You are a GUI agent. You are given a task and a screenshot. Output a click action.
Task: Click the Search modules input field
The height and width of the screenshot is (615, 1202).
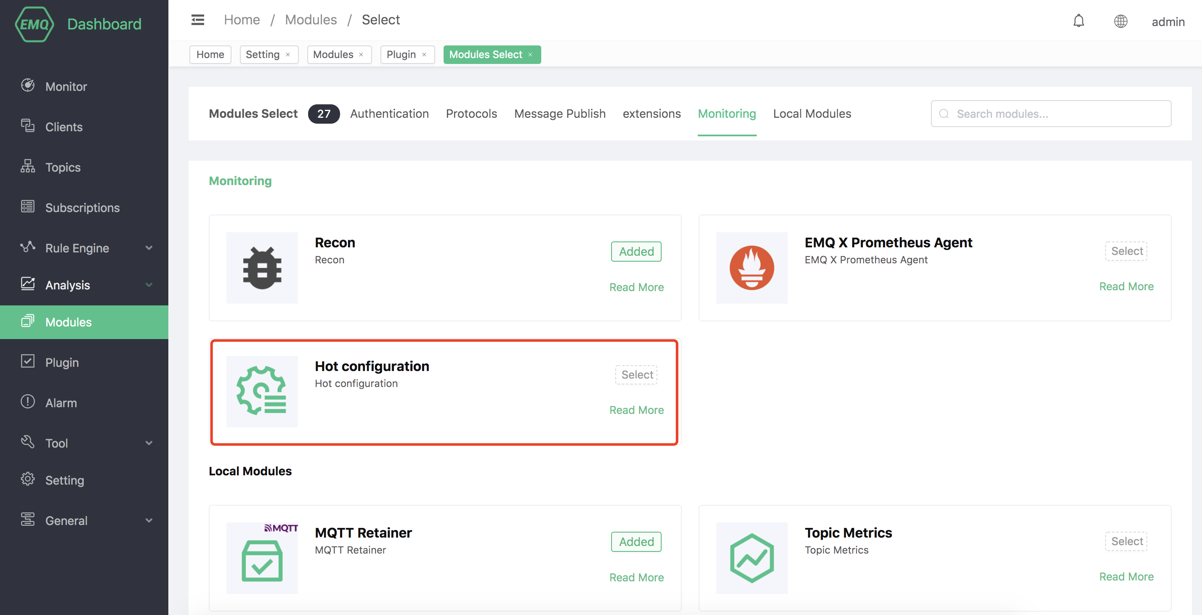[1051, 114]
